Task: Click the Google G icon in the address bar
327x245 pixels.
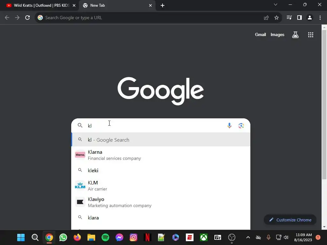Action: [x=40, y=18]
